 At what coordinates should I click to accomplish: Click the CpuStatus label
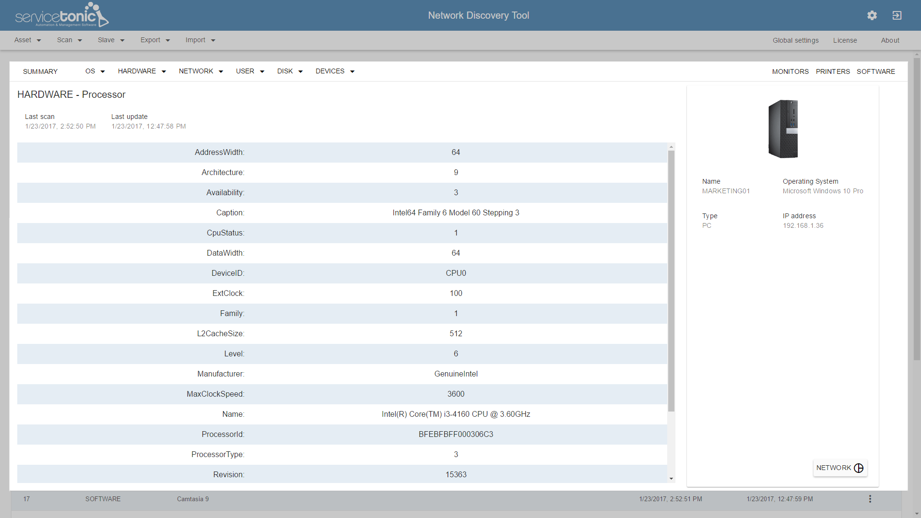coord(225,233)
